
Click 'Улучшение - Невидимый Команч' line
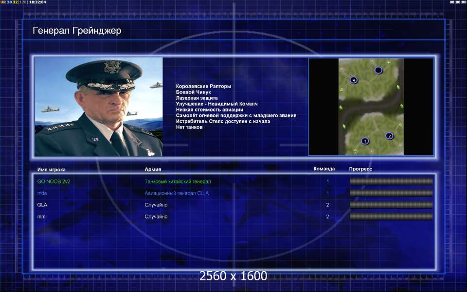pyautogui.click(x=217, y=104)
